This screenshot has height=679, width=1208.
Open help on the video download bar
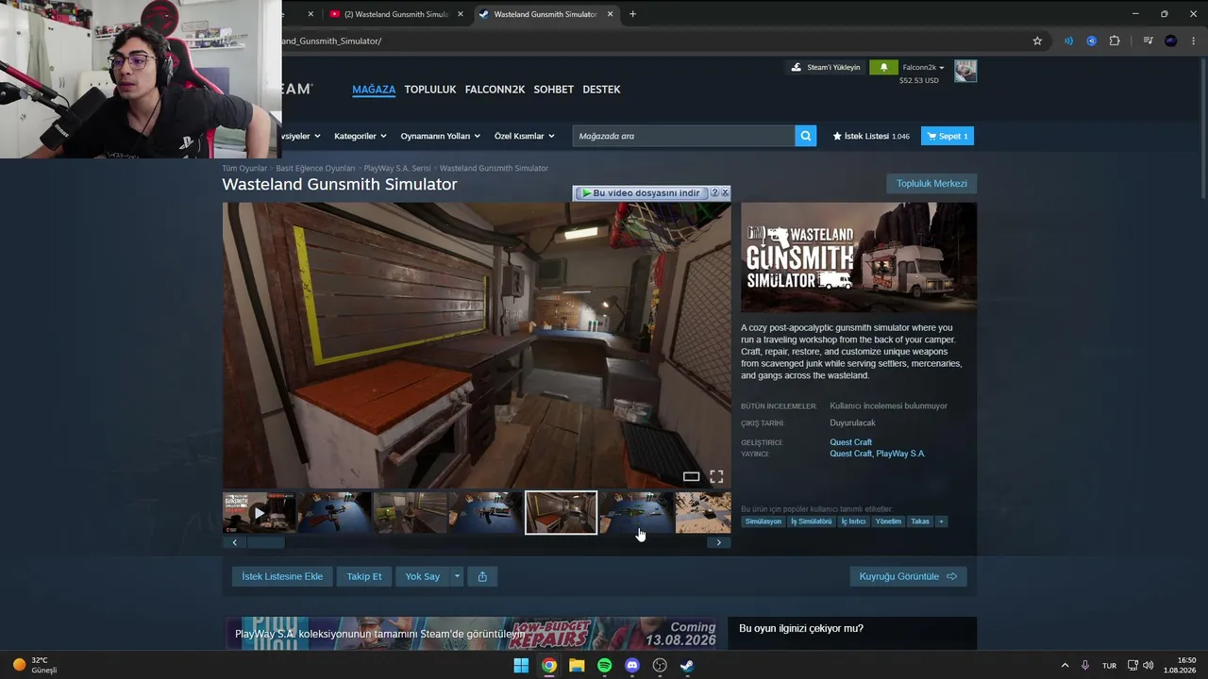click(714, 192)
